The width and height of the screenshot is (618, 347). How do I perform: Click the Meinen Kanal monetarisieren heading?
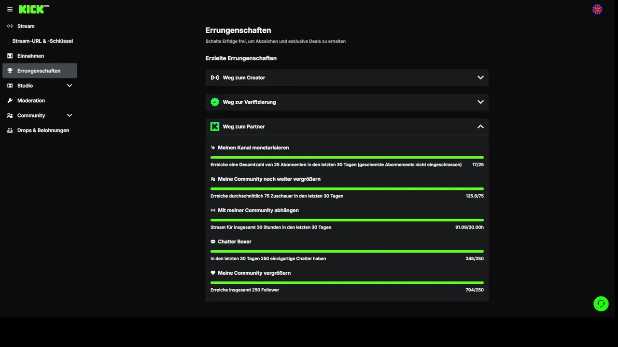pos(253,148)
